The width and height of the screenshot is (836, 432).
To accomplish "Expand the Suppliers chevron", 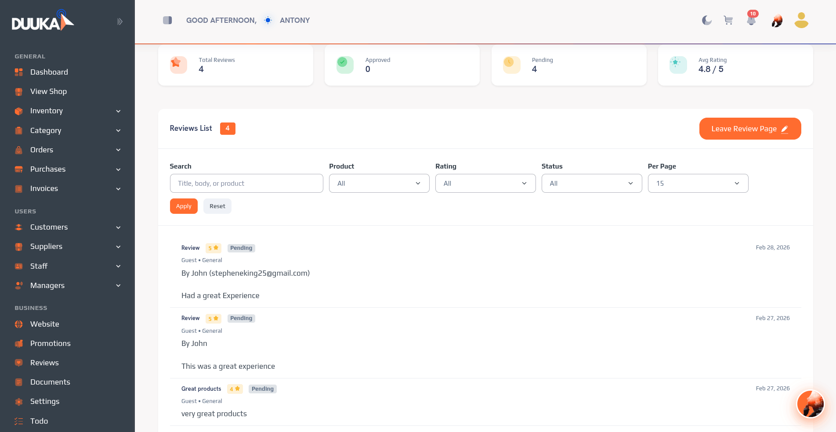I will click(x=118, y=247).
